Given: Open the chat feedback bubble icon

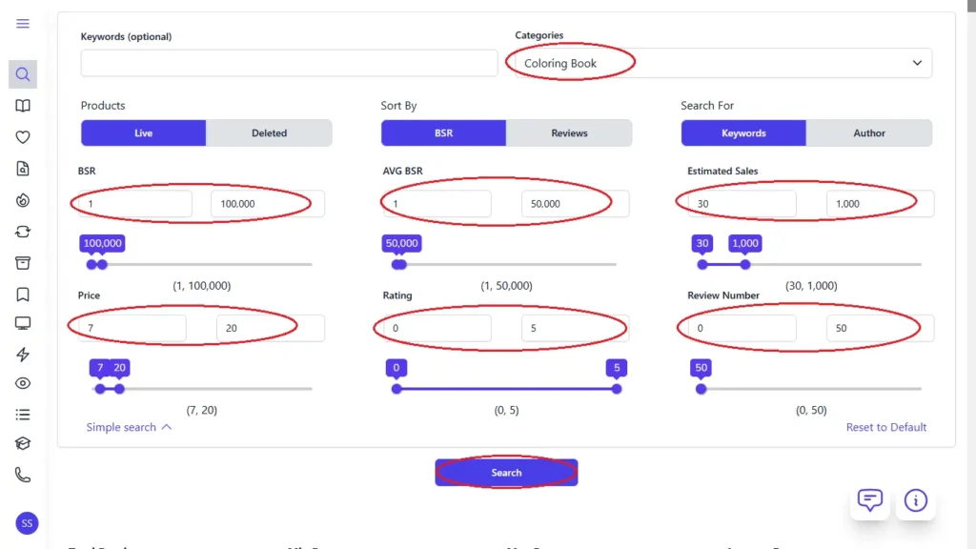Looking at the screenshot, I should [x=869, y=499].
